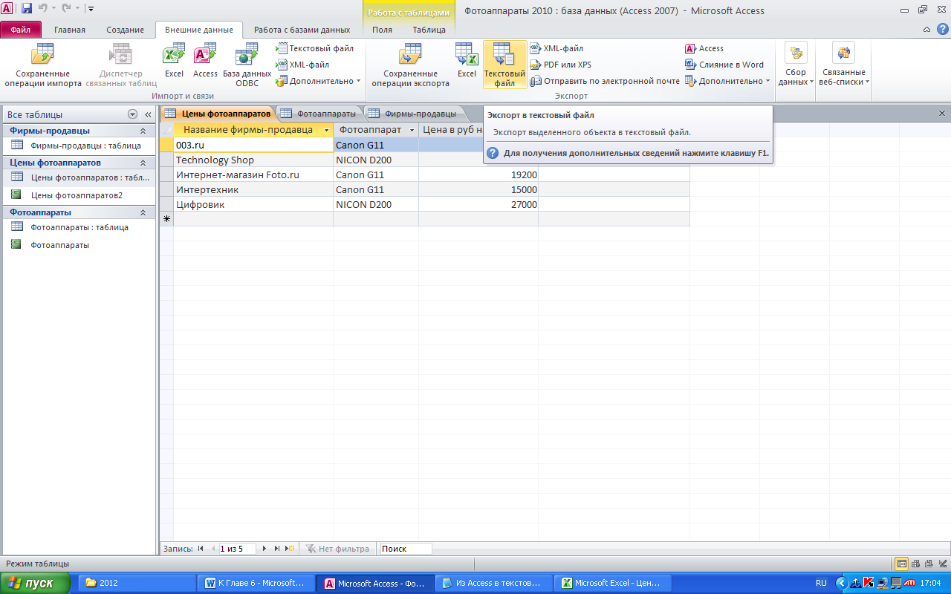Open Название фирмы-продавца column filter arrow
The width and height of the screenshot is (951, 594).
[x=327, y=130]
